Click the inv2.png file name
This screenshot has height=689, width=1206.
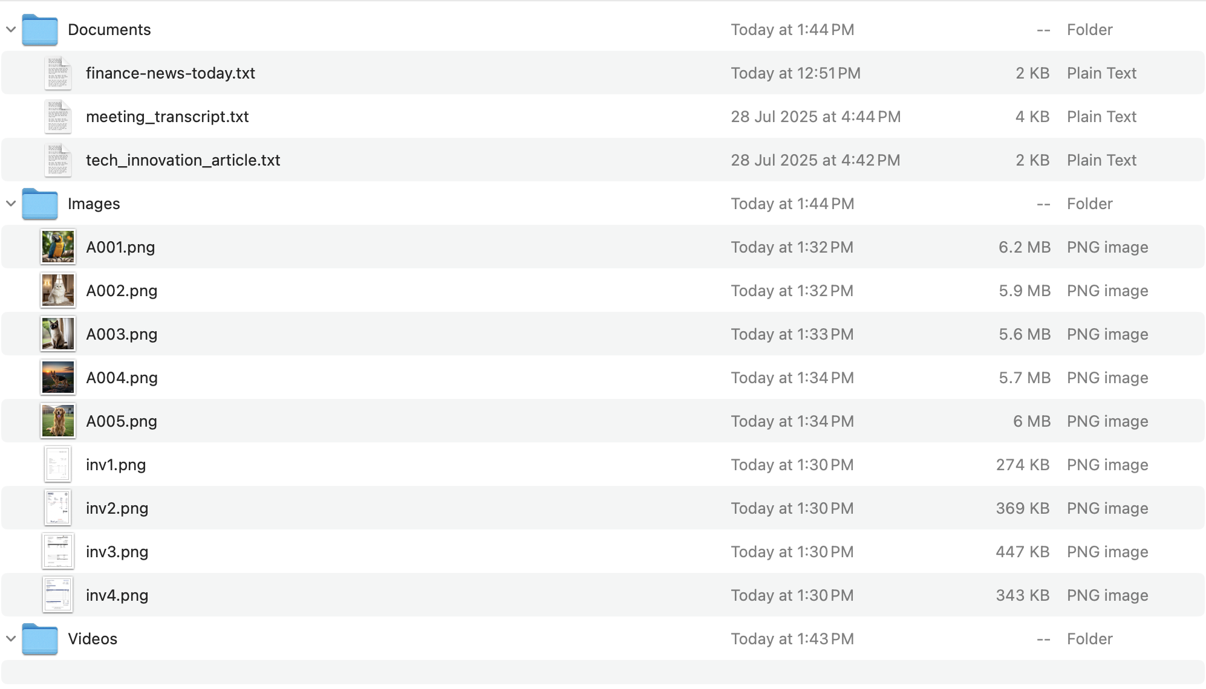coord(117,508)
